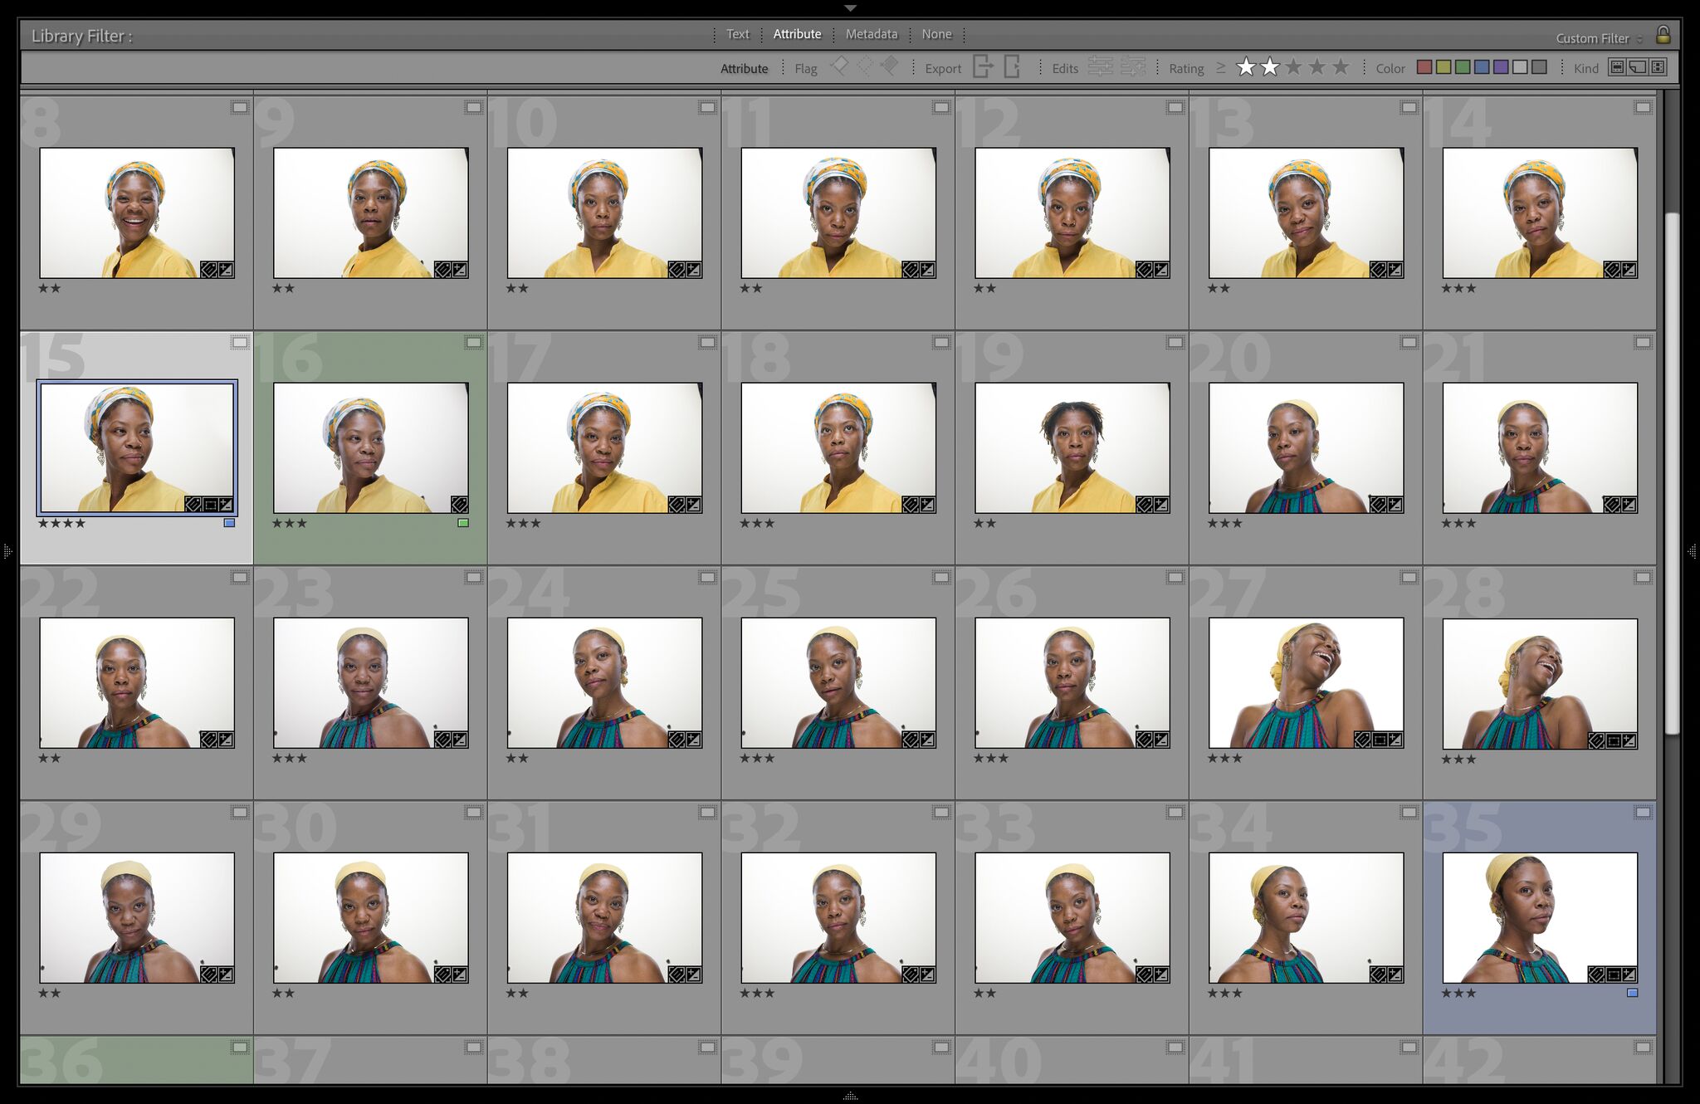
Task: Switch to the Metadata filter tab
Action: [871, 34]
